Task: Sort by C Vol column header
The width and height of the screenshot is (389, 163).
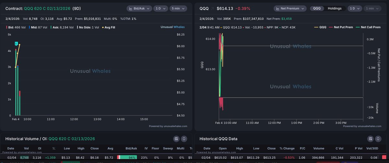Action: 340,148
